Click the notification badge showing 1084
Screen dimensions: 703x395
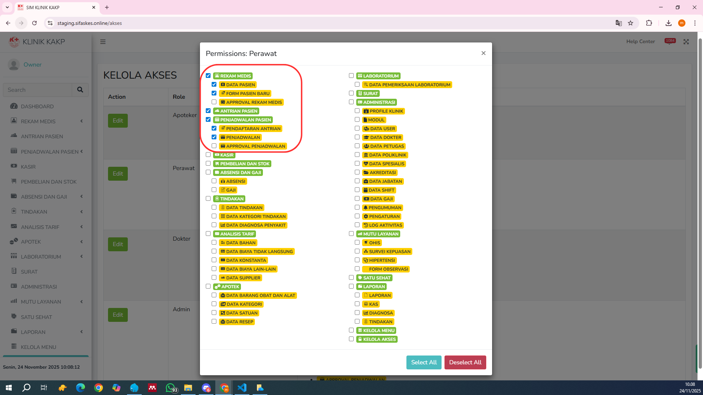670,41
